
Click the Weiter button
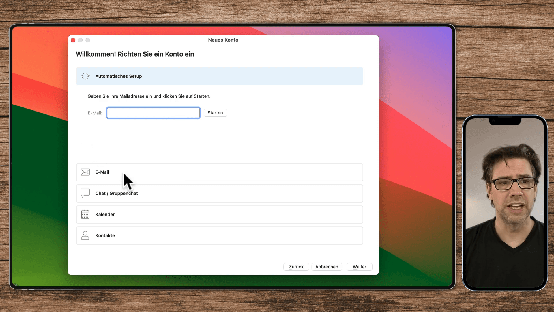(x=359, y=267)
